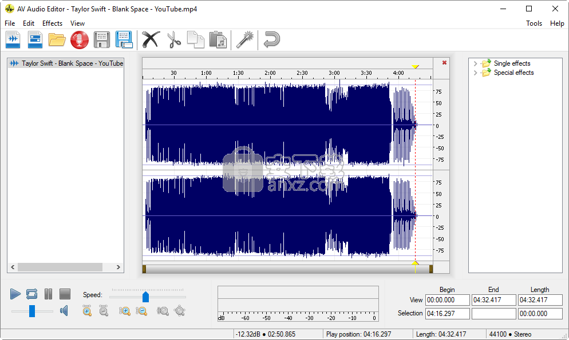The width and height of the screenshot is (569, 340).
Task: Select Taylor Swift - Blank Space file entry
Action: 66,63
